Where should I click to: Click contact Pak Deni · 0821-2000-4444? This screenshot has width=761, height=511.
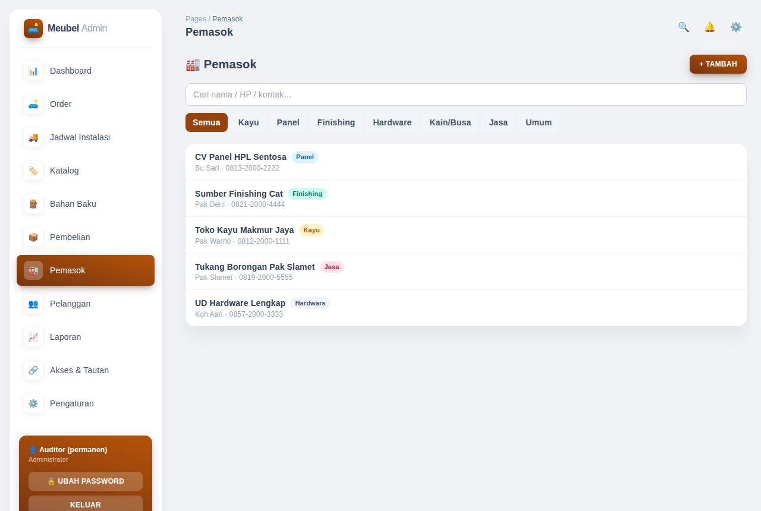pyautogui.click(x=240, y=204)
